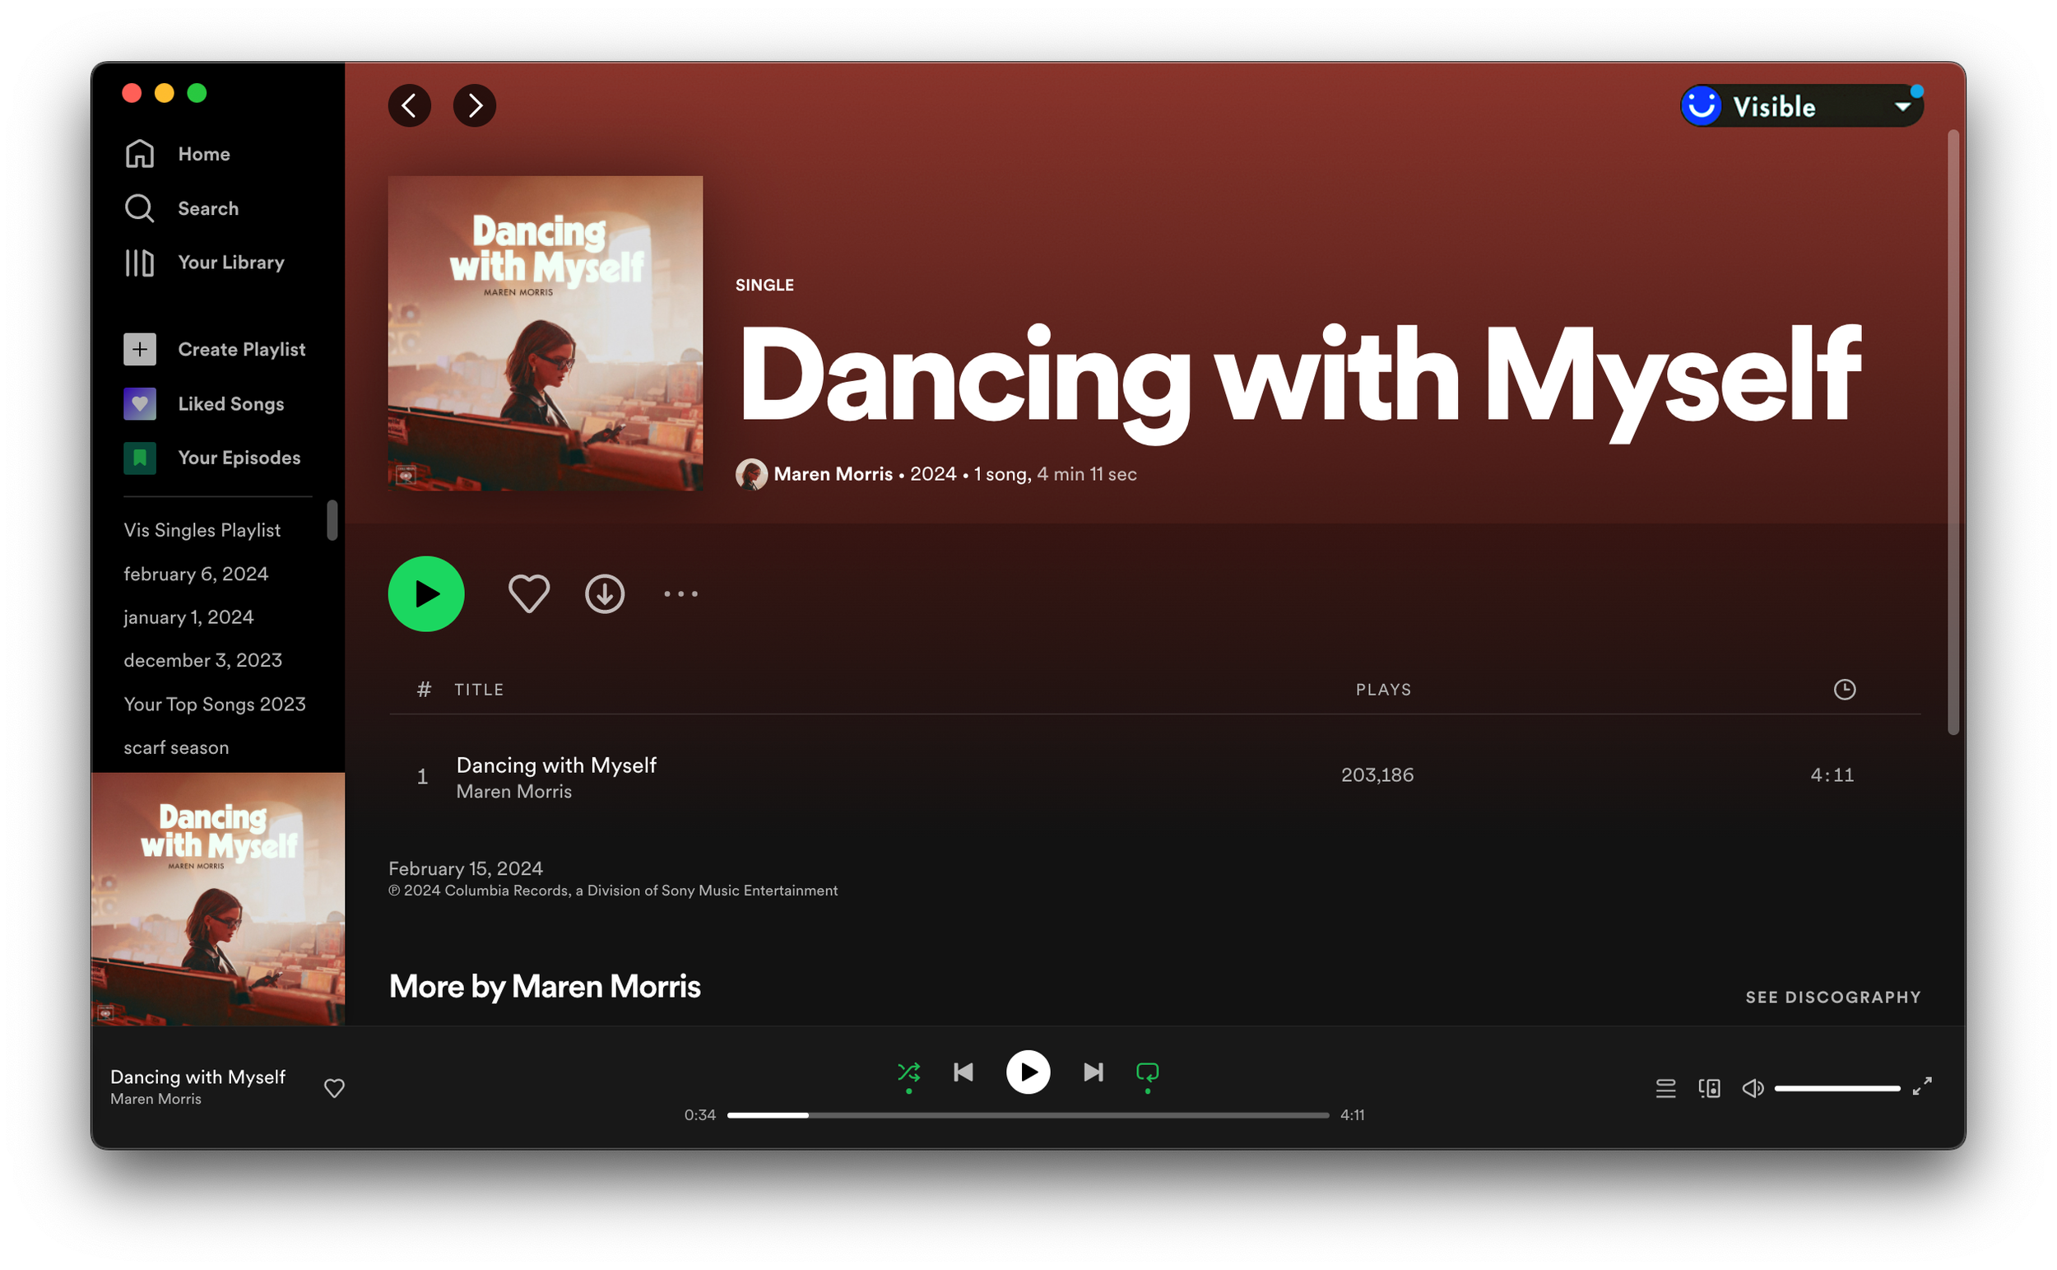The image size is (2057, 1270).
Task: Click the now playing album art thumbnail in the sidebar
Action: [217, 899]
